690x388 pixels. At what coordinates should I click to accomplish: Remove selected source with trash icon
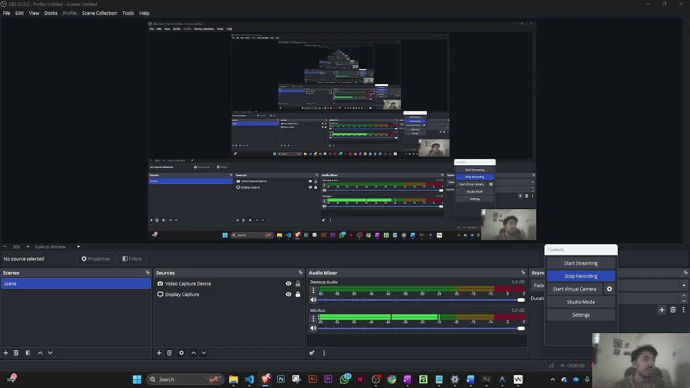(169, 353)
